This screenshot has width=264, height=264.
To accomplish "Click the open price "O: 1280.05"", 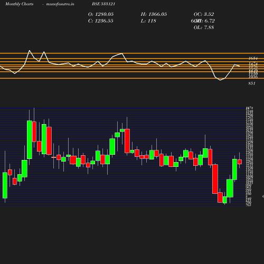I will pos(101,14).
